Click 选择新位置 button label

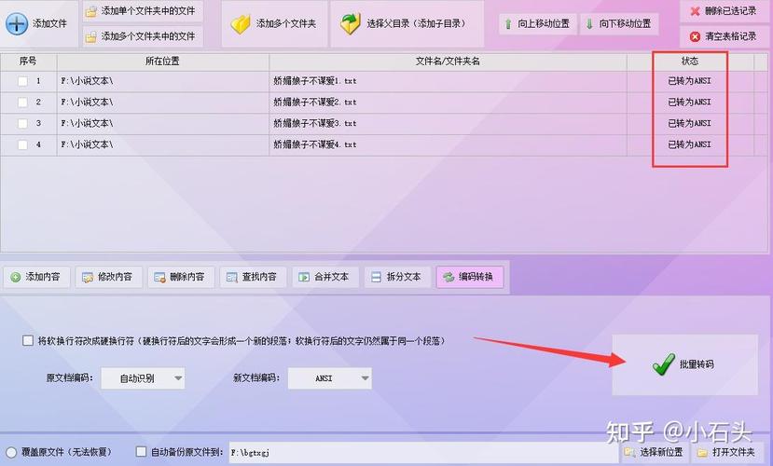[661, 452]
